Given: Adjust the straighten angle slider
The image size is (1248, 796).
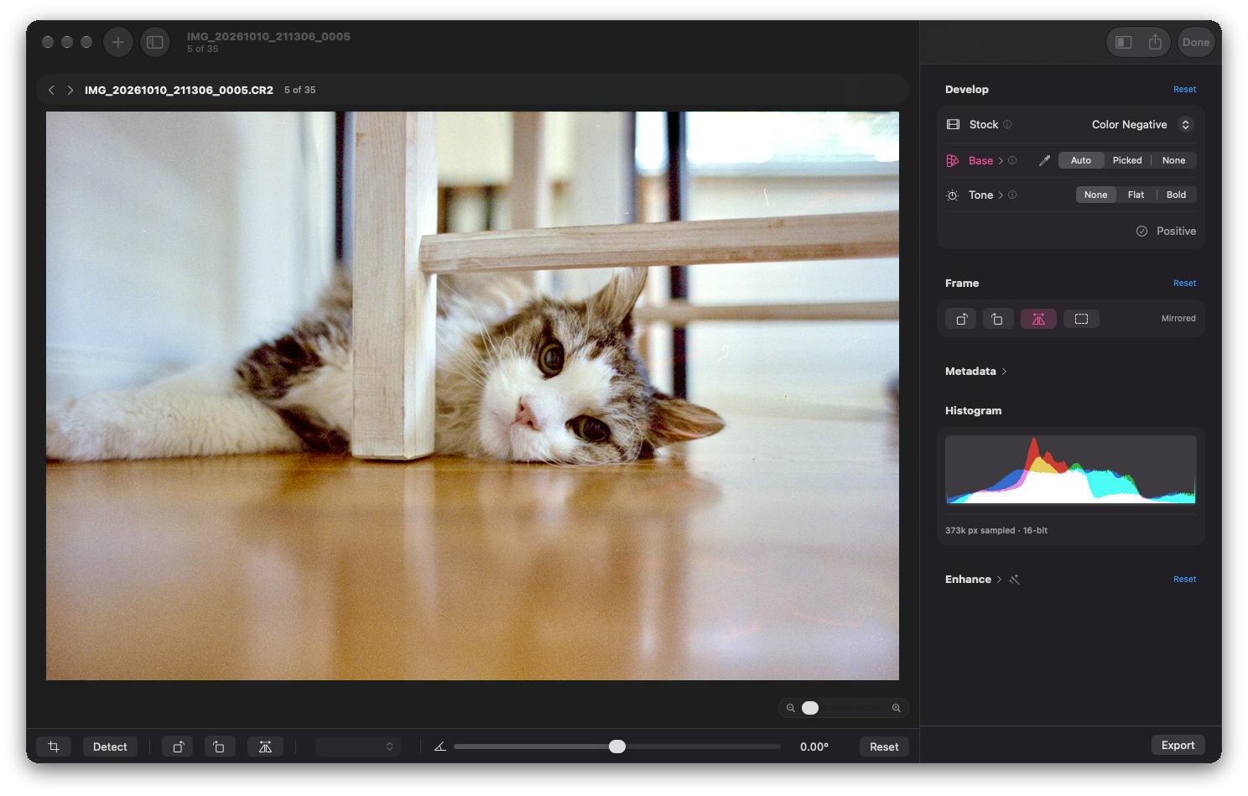Looking at the screenshot, I should click(x=617, y=747).
